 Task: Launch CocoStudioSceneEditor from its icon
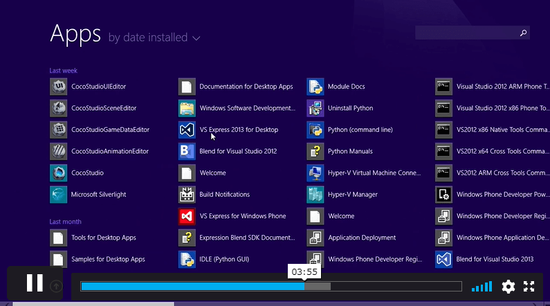click(x=58, y=108)
